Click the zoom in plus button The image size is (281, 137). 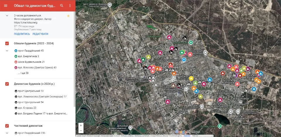point(81,125)
